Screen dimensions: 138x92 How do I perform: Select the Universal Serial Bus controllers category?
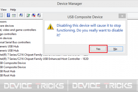click(x=15, y=42)
